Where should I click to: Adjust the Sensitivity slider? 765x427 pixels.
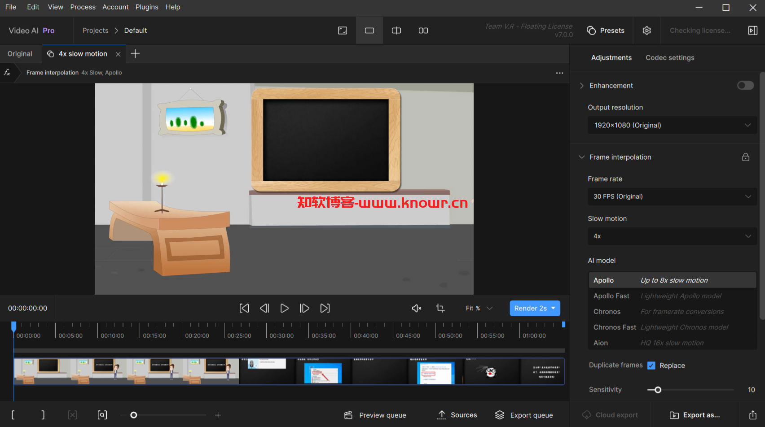pos(658,390)
